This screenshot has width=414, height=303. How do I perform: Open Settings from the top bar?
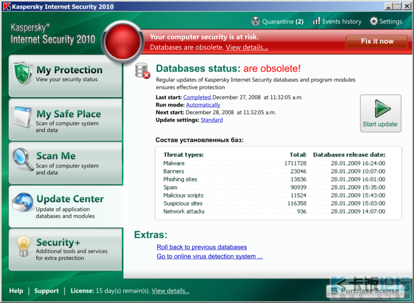tap(386, 21)
